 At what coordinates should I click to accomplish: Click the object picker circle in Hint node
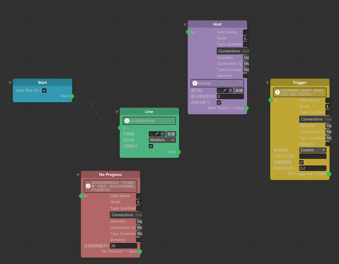click(x=231, y=90)
